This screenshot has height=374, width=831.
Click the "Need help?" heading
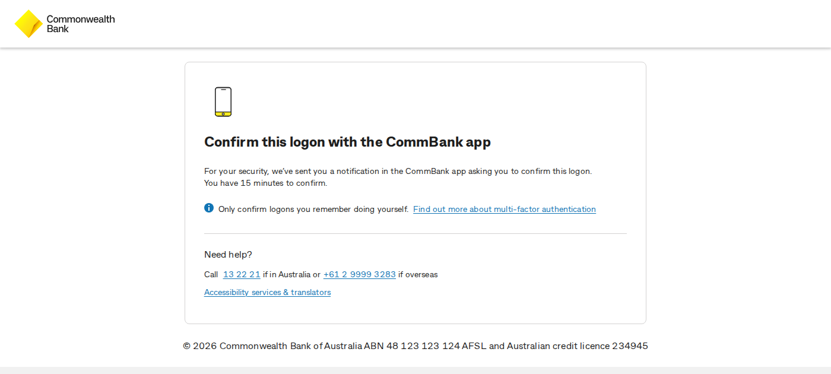click(228, 255)
